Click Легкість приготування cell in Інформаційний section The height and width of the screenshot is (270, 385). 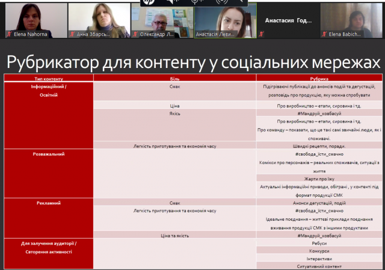click(x=174, y=146)
